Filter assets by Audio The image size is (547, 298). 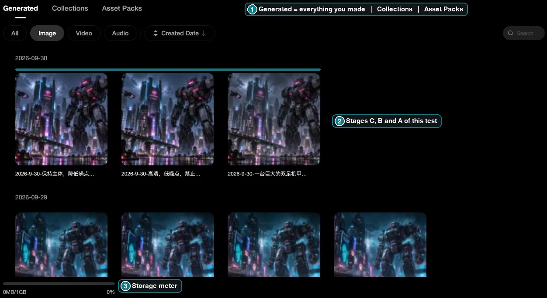[120, 33]
